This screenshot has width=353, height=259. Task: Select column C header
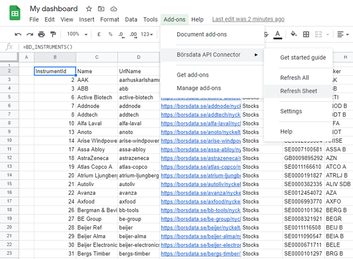click(97, 57)
